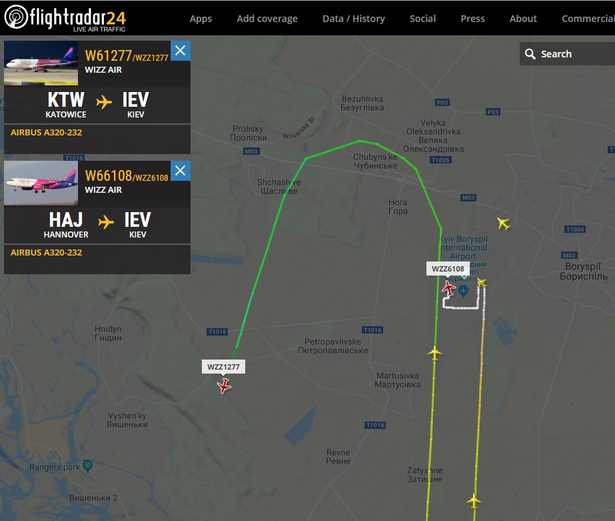Select the red WZZ6108 plane at airport
The height and width of the screenshot is (521, 615).
(x=448, y=289)
